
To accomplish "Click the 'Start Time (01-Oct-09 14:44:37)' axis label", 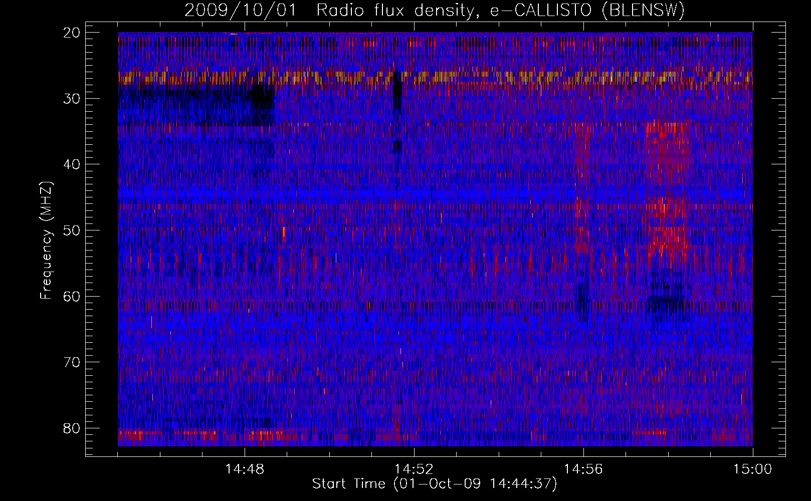I will pos(435,484).
